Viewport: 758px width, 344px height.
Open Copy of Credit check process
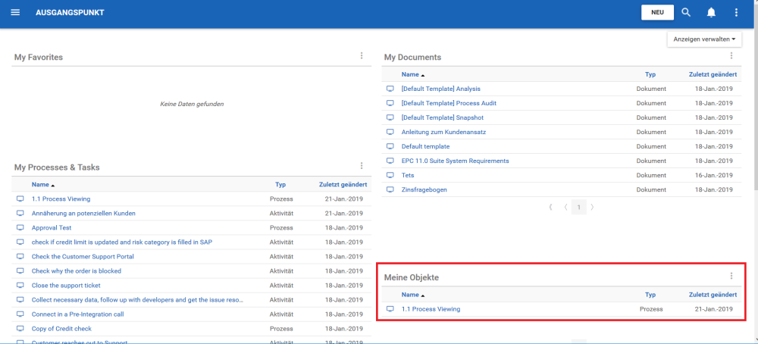61,329
